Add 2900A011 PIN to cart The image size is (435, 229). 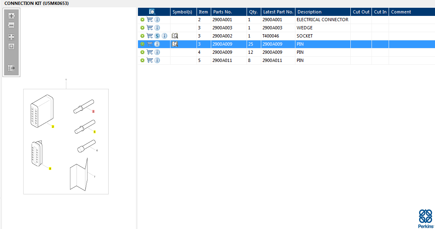(150, 60)
